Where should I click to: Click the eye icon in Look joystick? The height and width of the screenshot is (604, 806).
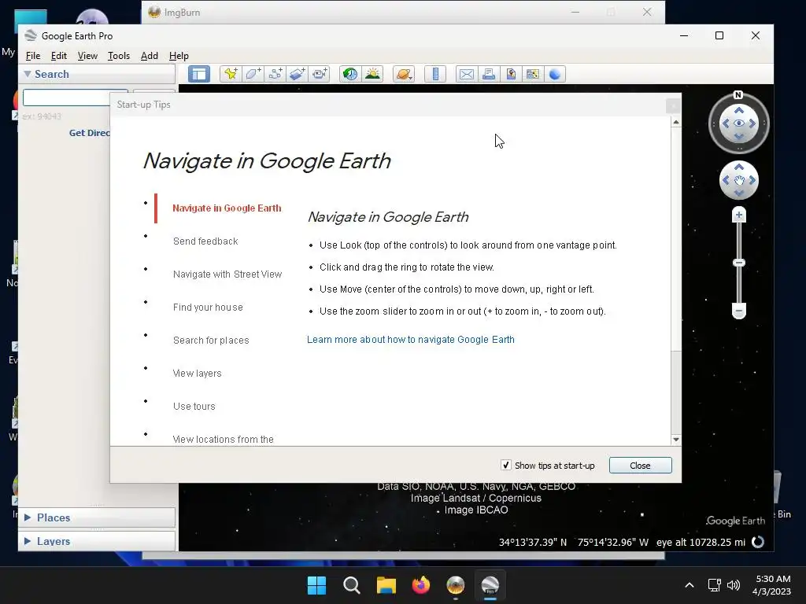pos(738,123)
